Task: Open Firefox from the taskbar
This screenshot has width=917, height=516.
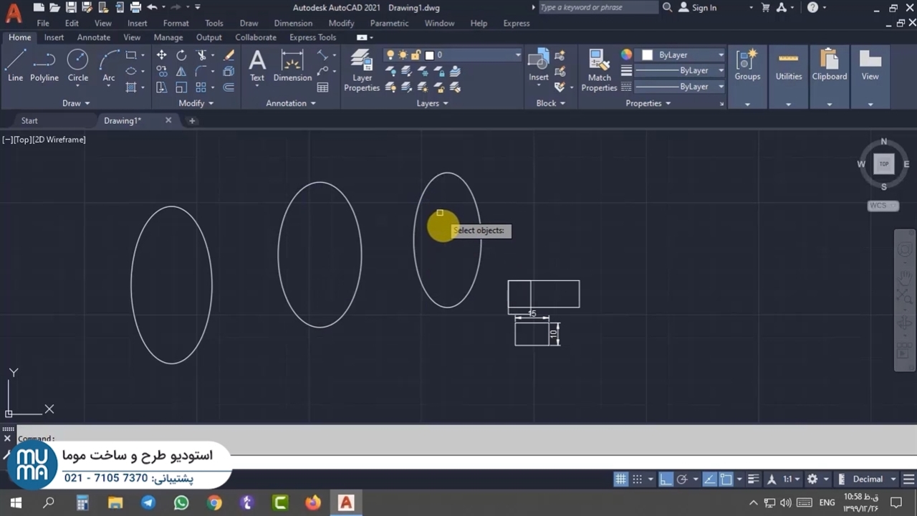Action: pyautogui.click(x=313, y=503)
